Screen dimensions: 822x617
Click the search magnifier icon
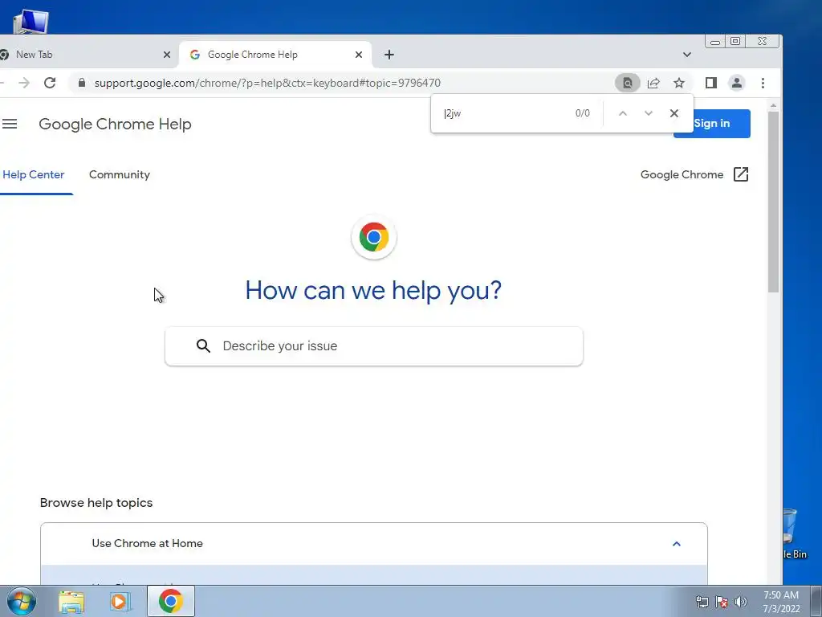point(203,345)
